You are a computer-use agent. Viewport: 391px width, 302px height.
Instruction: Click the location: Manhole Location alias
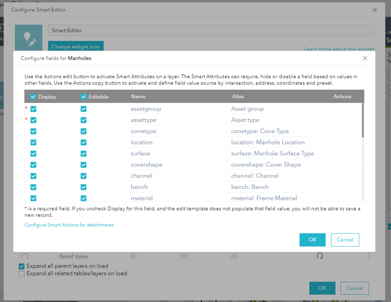[x=268, y=142]
